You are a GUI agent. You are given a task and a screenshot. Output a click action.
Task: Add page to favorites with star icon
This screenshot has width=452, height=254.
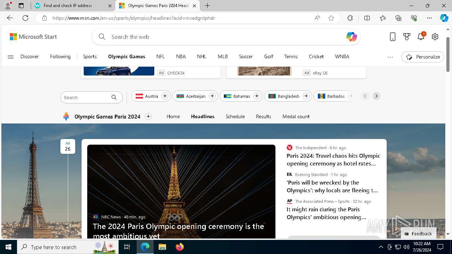(x=331, y=18)
